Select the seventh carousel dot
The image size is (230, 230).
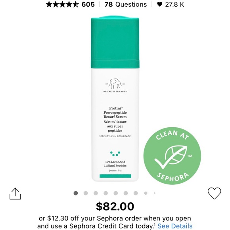[136, 193]
